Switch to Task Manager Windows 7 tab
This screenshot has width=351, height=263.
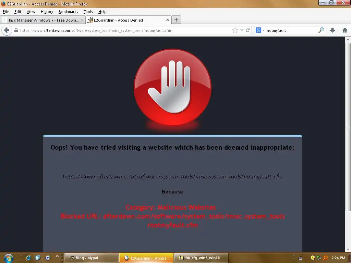tap(43, 20)
